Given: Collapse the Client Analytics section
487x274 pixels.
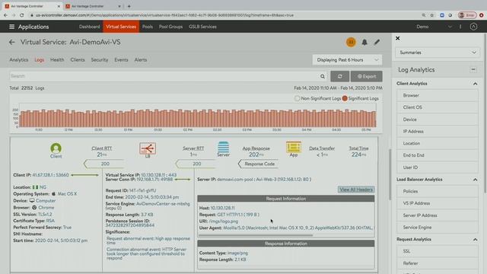Looking at the screenshot, I should (x=475, y=84).
